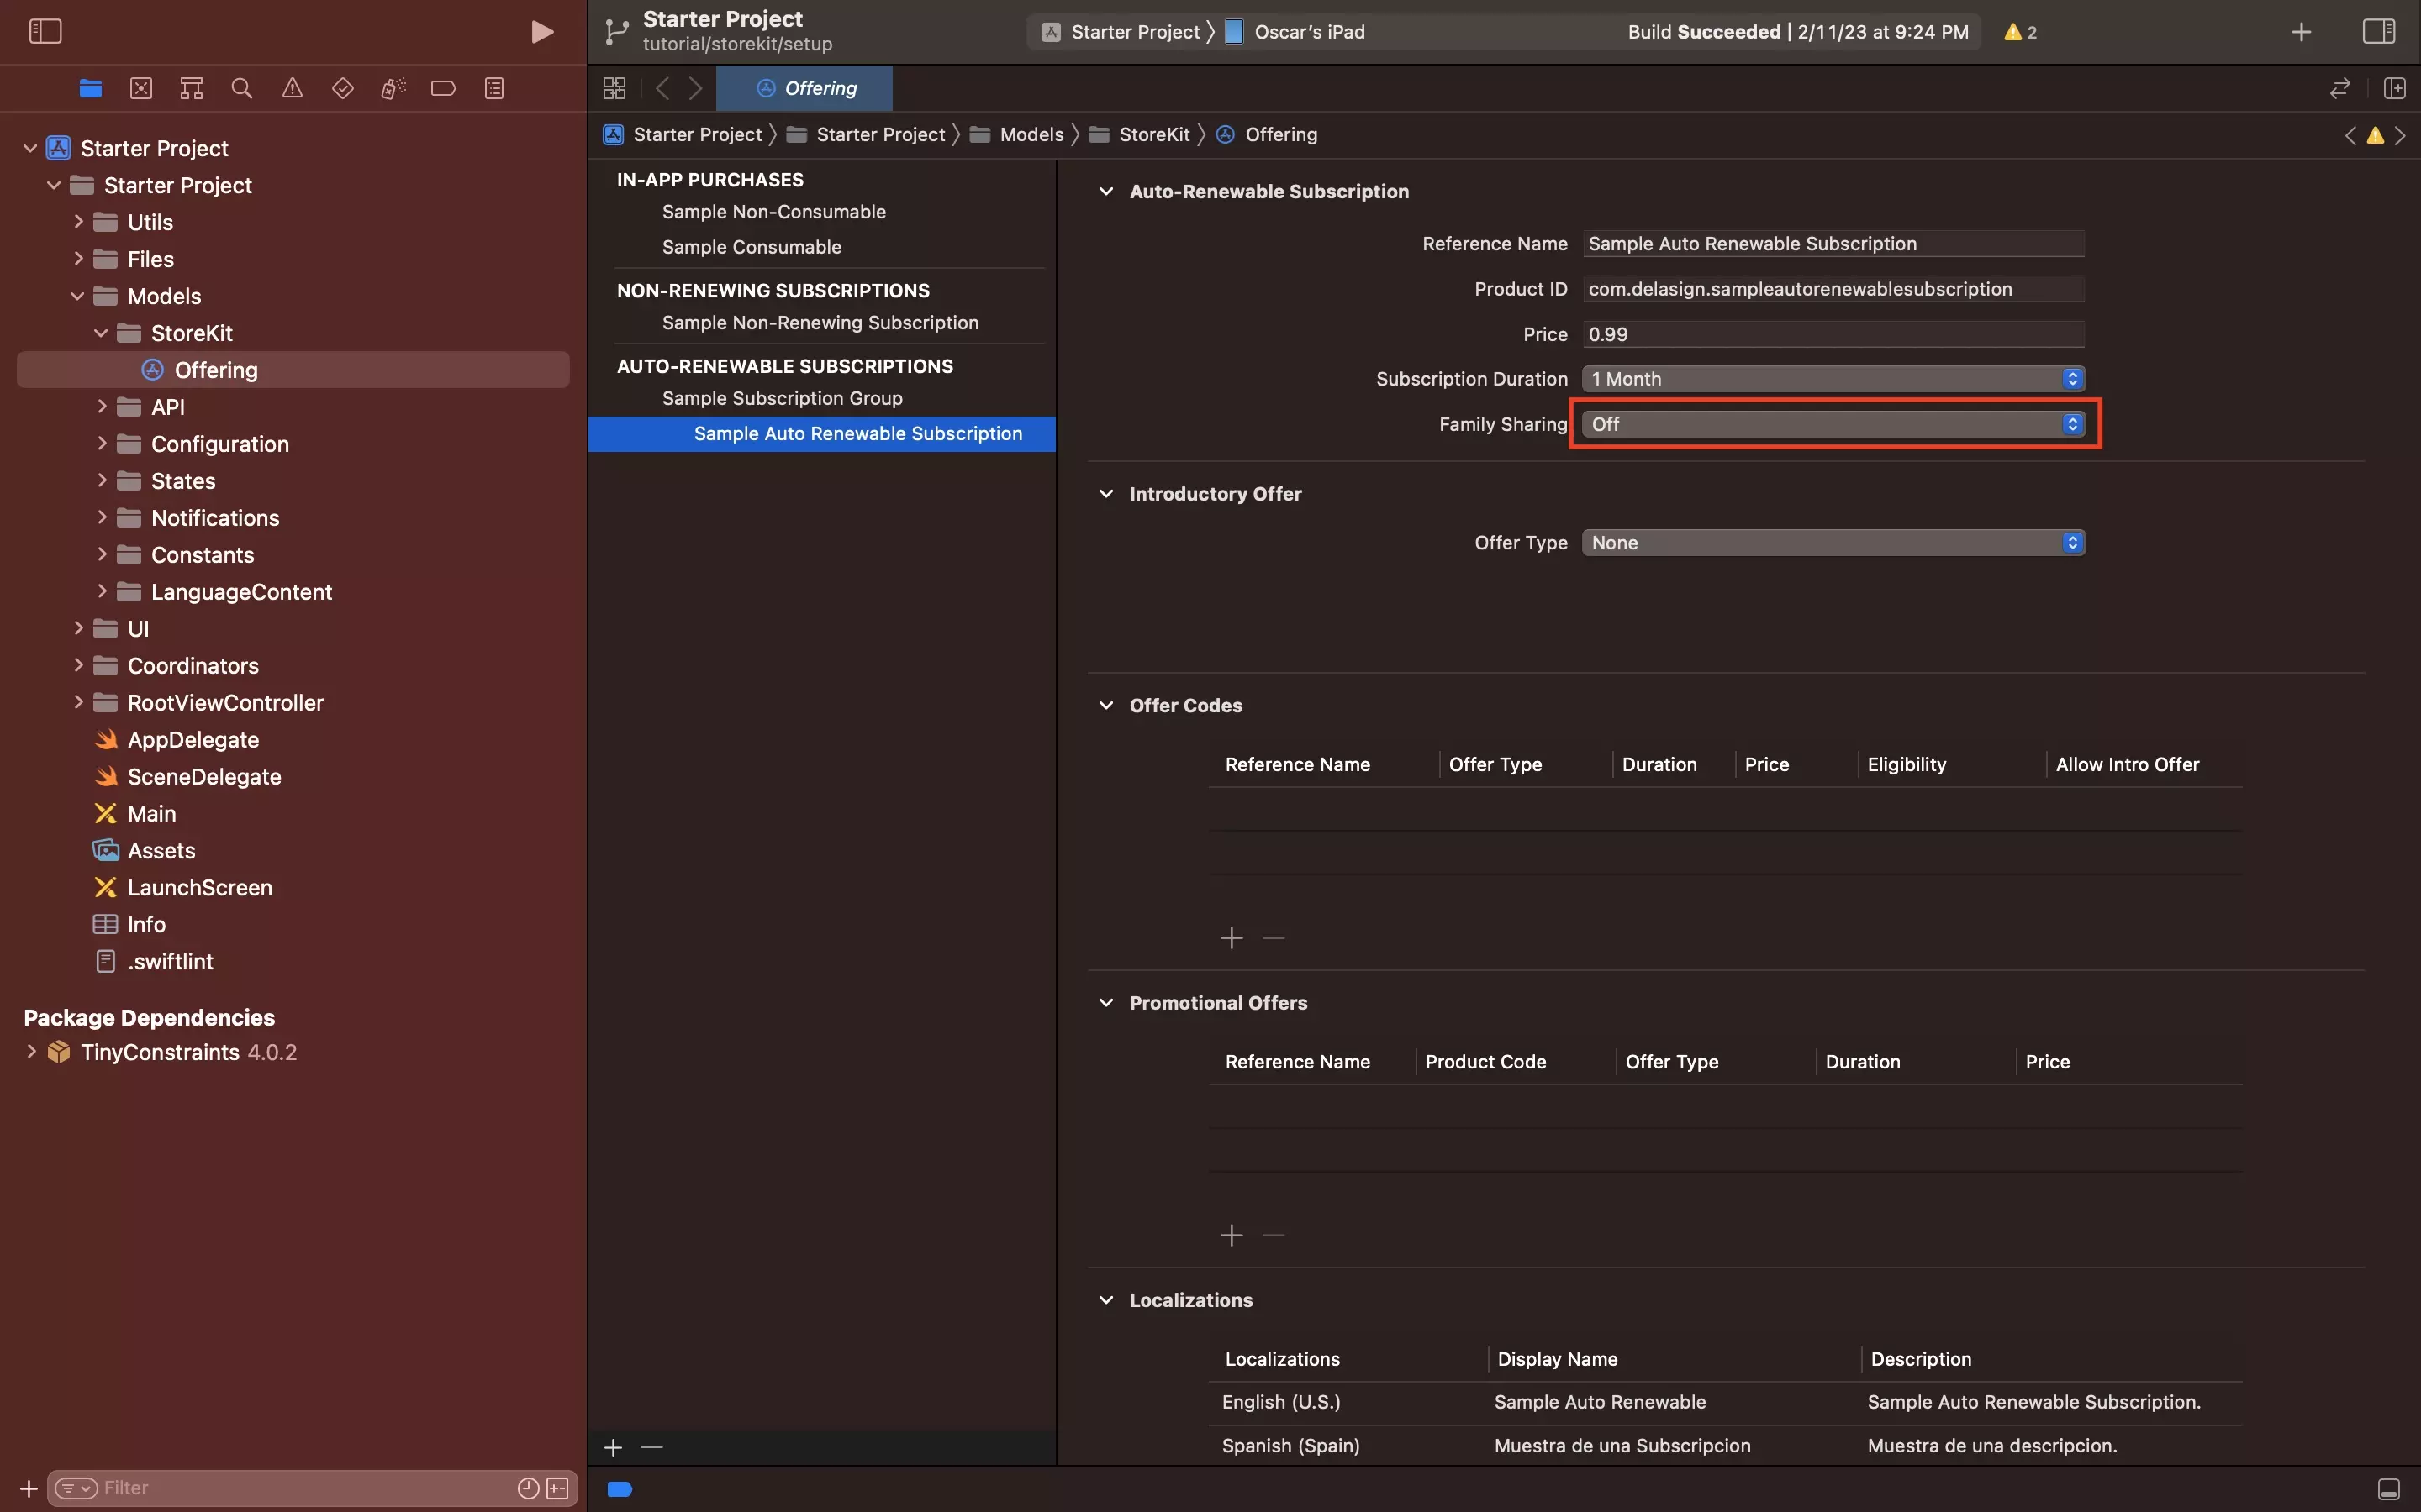This screenshot has height=1512, width=2421.
Task: Select the Spanish (Spain) localization row
Action: pos(1725,1446)
